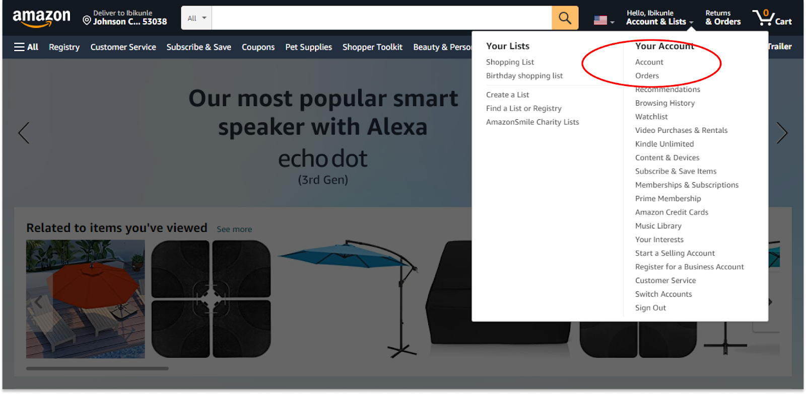Show the previous carousel banner
This screenshot has height=394, width=806.
24,133
